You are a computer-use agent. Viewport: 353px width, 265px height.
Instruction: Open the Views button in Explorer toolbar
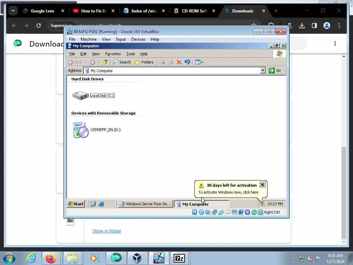[x=199, y=62]
